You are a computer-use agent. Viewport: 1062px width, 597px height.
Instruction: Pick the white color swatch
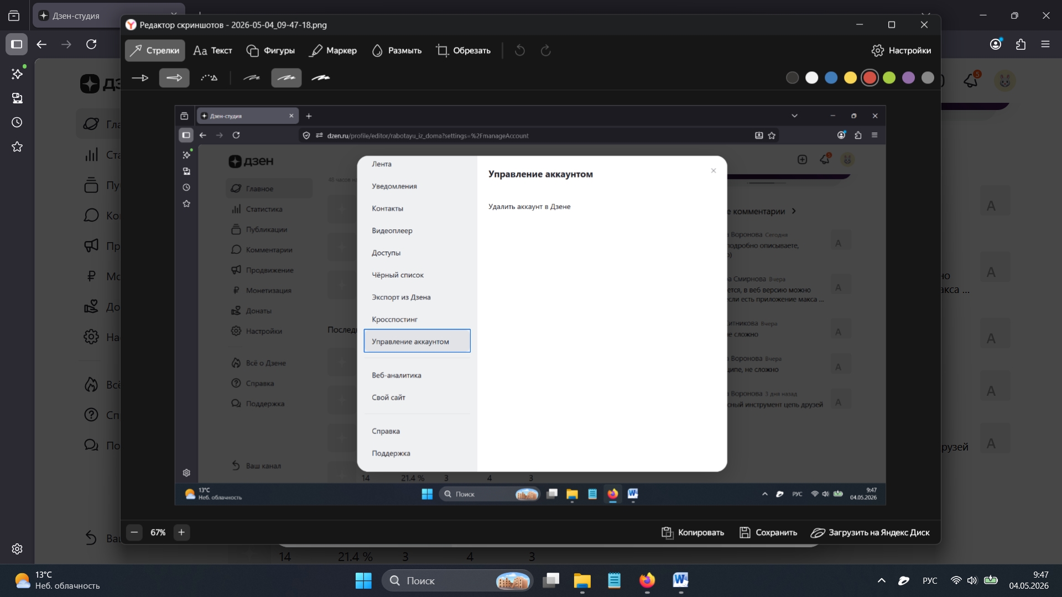tap(812, 78)
